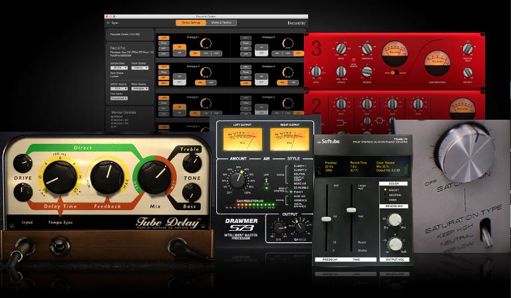Toggle +48V on Analogue 3 channel
The width and height of the screenshot is (511, 298).
pyautogui.click(x=164, y=67)
